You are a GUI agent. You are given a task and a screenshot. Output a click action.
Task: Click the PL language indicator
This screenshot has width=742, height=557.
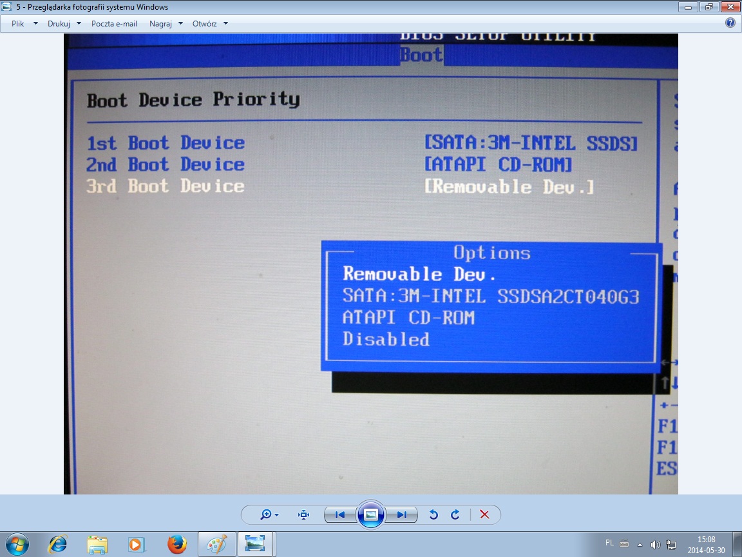[609, 543]
